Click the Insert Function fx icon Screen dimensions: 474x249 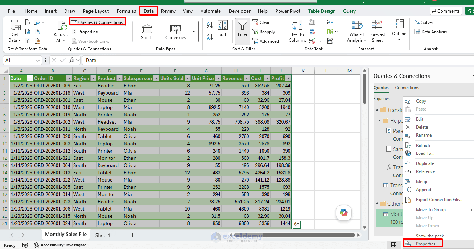click(72, 60)
